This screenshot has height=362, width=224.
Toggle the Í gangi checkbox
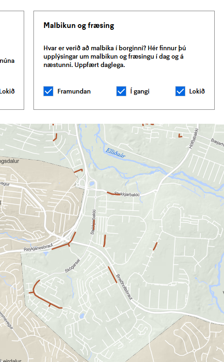(121, 91)
